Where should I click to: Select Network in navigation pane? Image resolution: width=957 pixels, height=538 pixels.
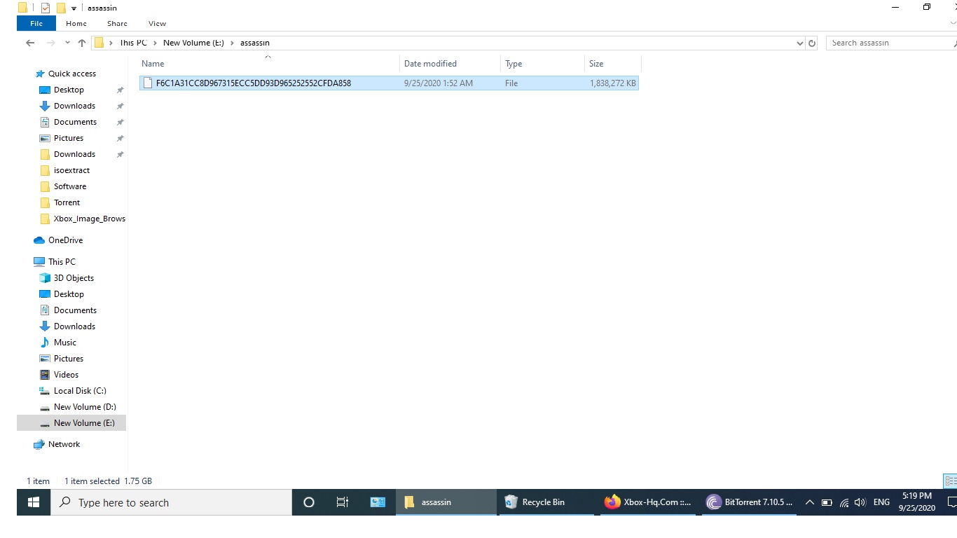(x=64, y=444)
